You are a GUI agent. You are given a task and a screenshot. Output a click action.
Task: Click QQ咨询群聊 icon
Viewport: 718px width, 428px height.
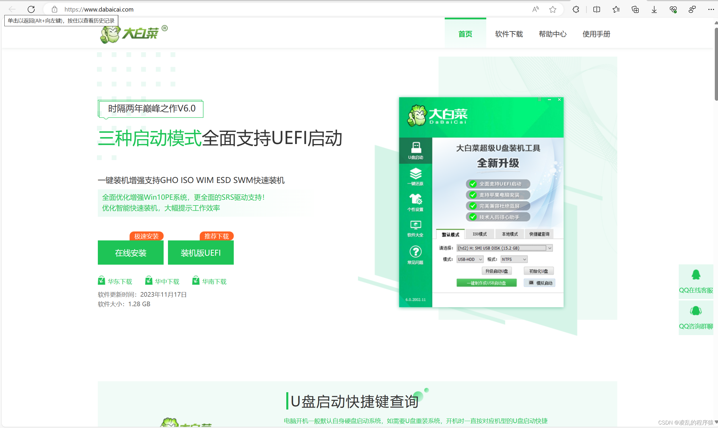(x=696, y=311)
